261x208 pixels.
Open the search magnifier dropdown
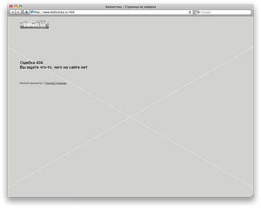[x=198, y=12]
